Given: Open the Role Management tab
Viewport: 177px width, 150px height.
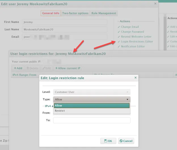Looking at the screenshot, I should pos(104,13).
